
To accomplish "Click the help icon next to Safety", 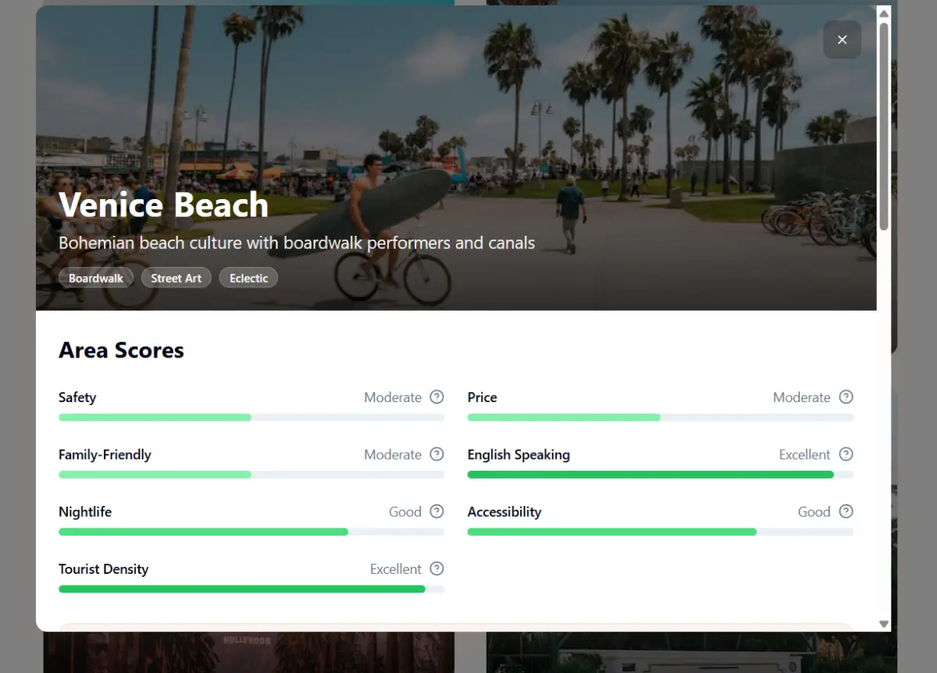I will (436, 397).
